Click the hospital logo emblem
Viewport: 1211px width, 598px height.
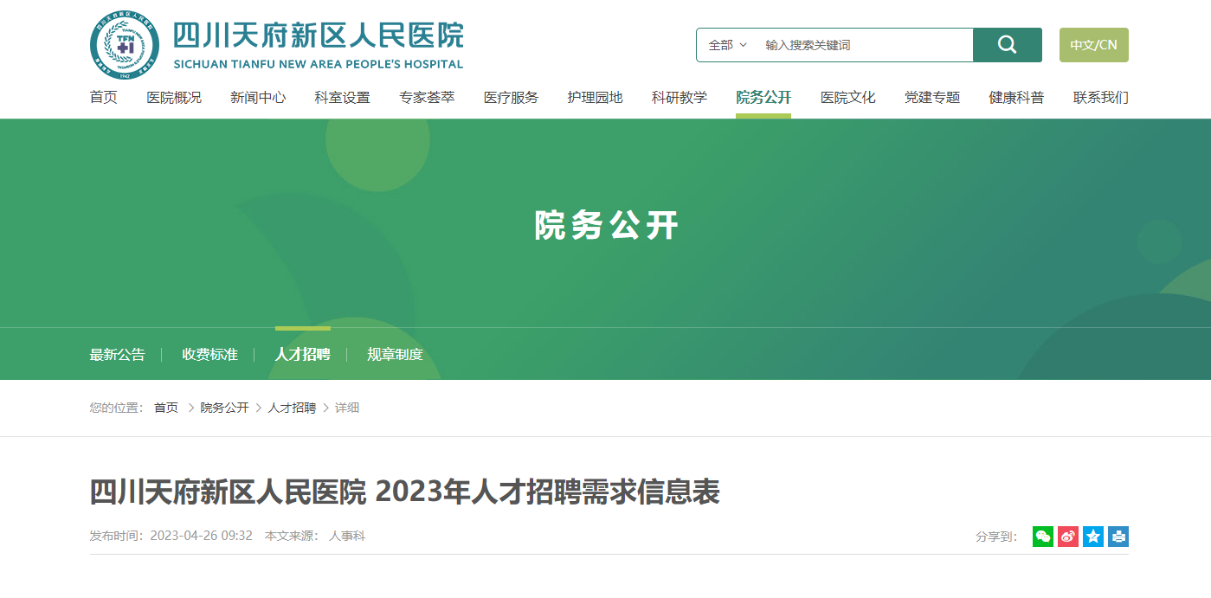tap(125, 45)
